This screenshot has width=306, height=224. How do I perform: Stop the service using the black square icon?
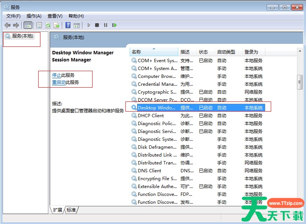[x=97, y=25]
